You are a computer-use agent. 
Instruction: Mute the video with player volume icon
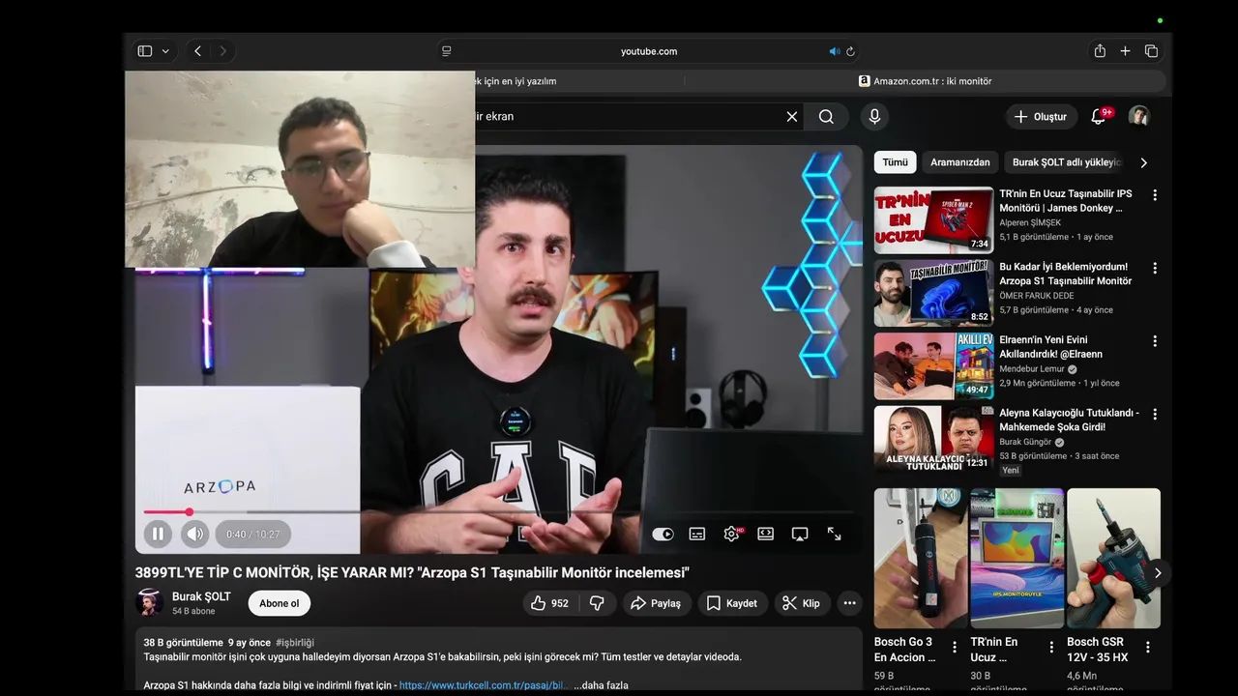pos(195,534)
